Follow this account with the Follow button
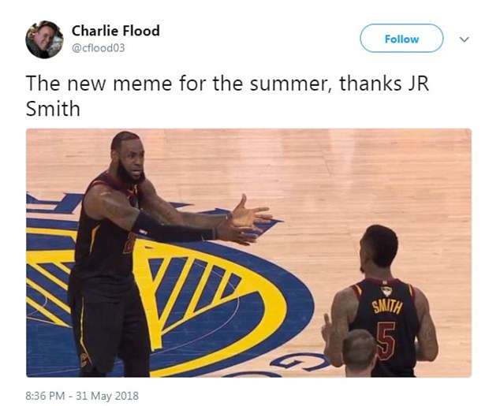 pos(401,39)
